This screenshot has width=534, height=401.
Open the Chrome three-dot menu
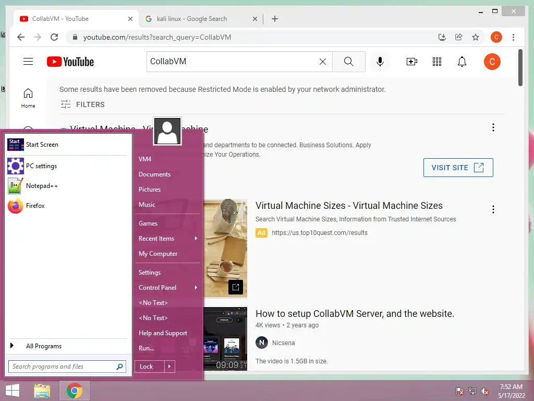(x=513, y=37)
